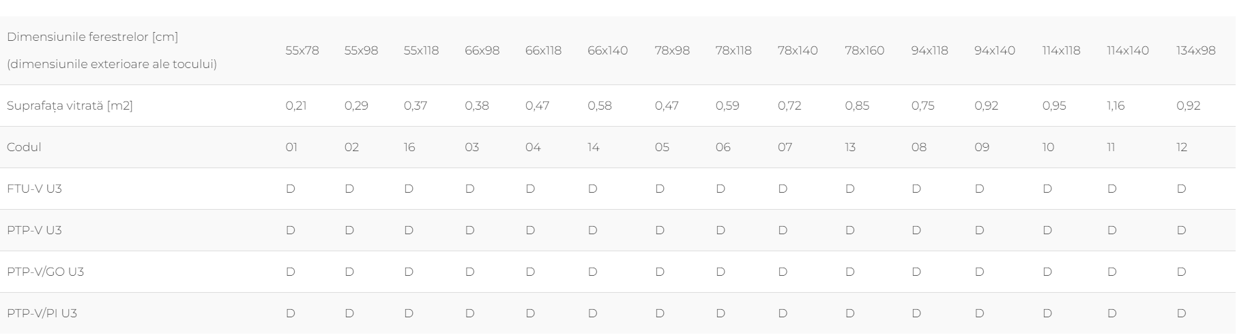Click the 134x98 dimension header cell
The height and width of the screenshot is (335, 1237).
pyautogui.click(x=1196, y=50)
